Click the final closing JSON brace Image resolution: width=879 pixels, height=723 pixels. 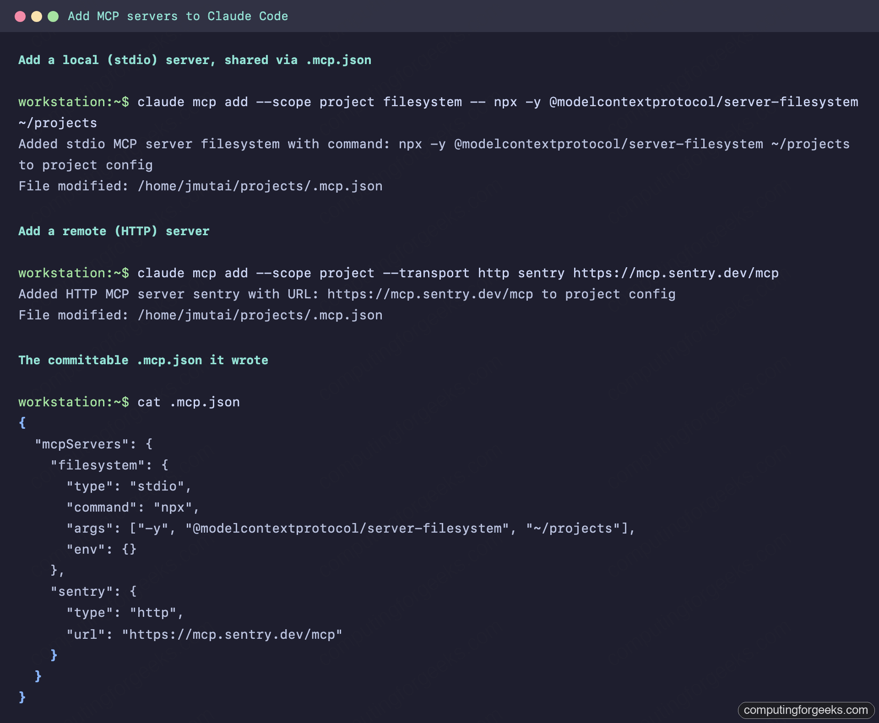coord(22,697)
